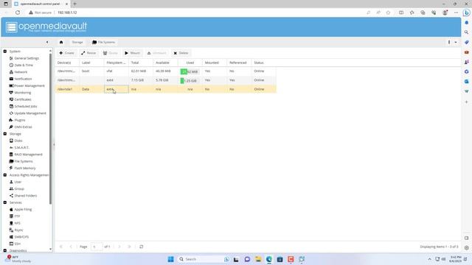Show Windows hidden tray icons chevron
Image resolution: width=472 pixels, height=265 pixels.
point(429,259)
